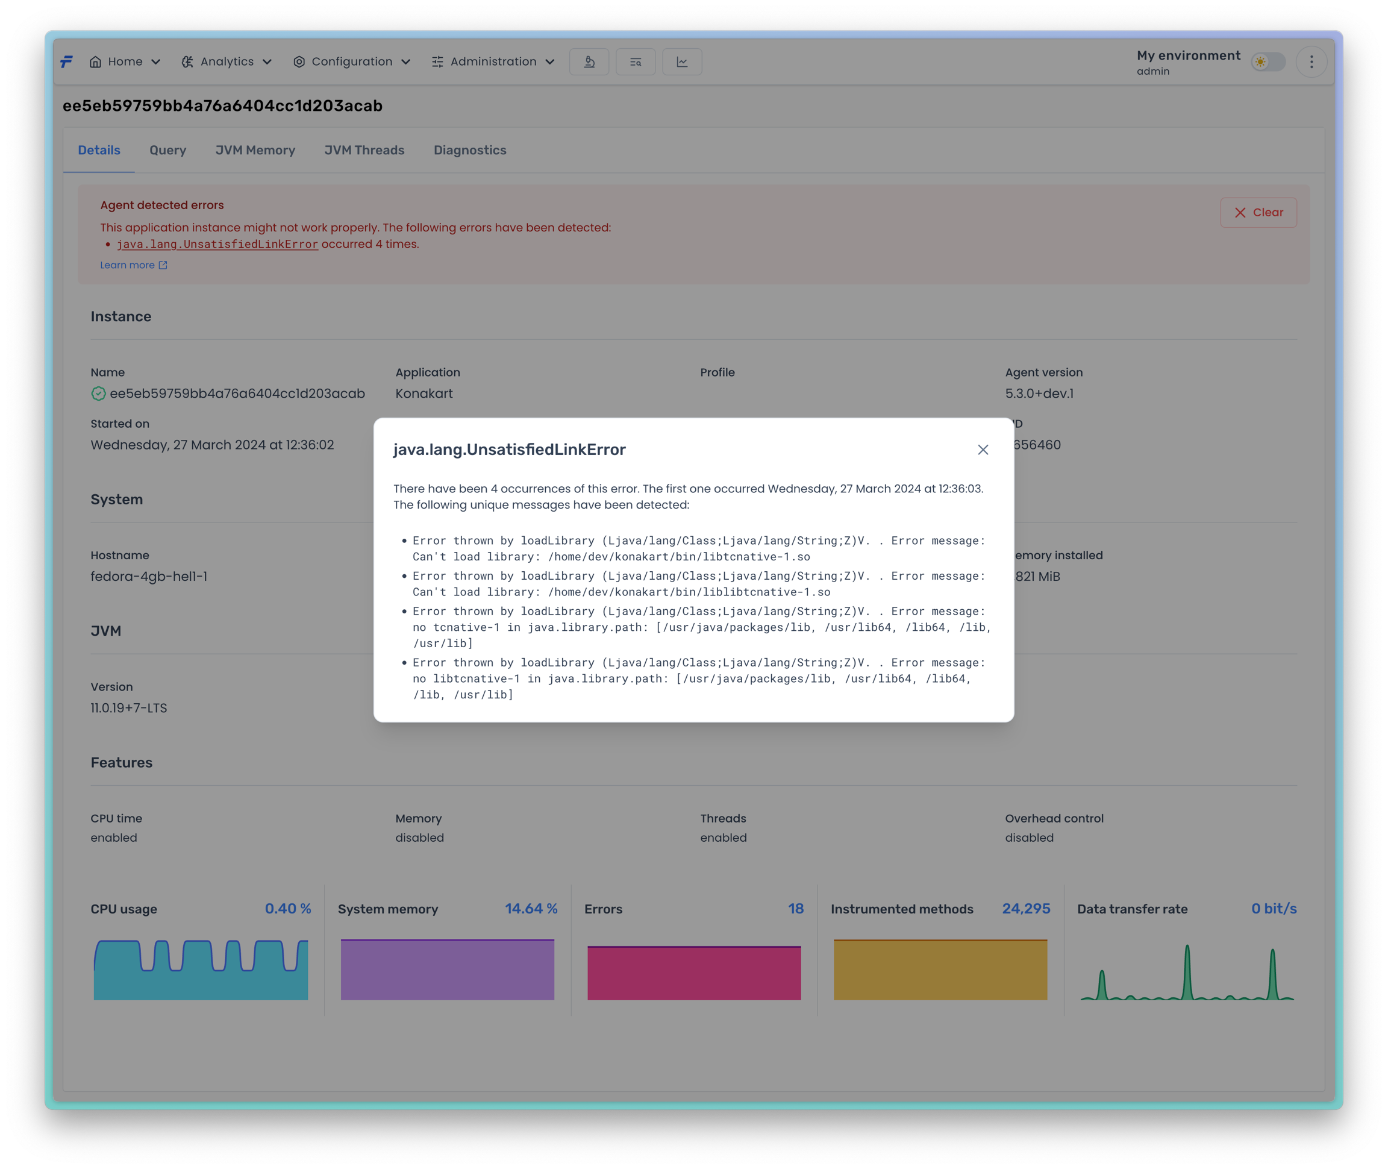1388x1169 pixels.
Task: Switch to the JVM Memory tab
Action: pyautogui.click(x=255, y=151)
